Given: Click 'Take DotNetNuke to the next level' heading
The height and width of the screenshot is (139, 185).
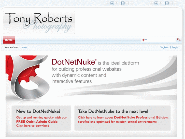Looking at the screenshot, I should (113, 111).
